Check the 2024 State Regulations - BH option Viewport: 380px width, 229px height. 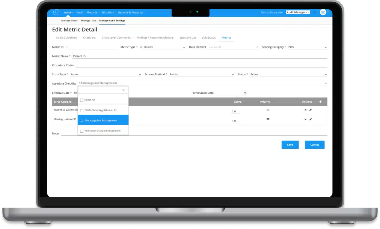pos(82,110)
